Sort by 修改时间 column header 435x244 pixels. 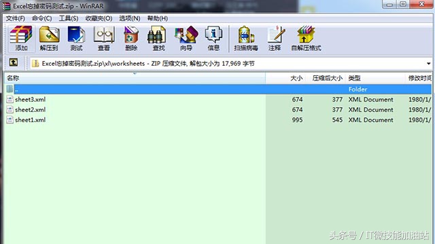(x=419, y=78)
